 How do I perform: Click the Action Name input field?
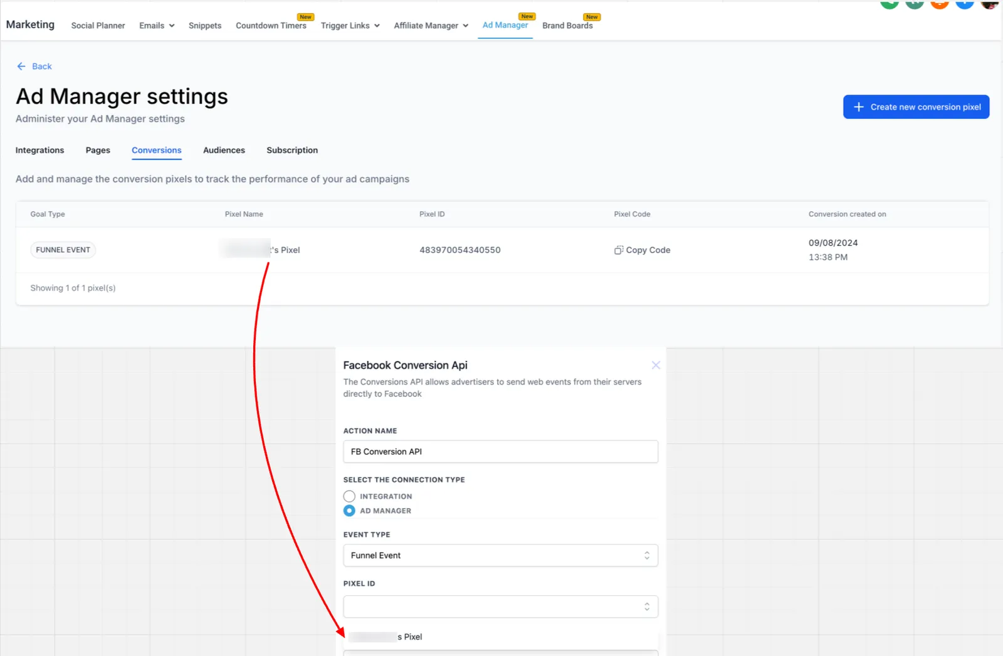pos(500,452)
